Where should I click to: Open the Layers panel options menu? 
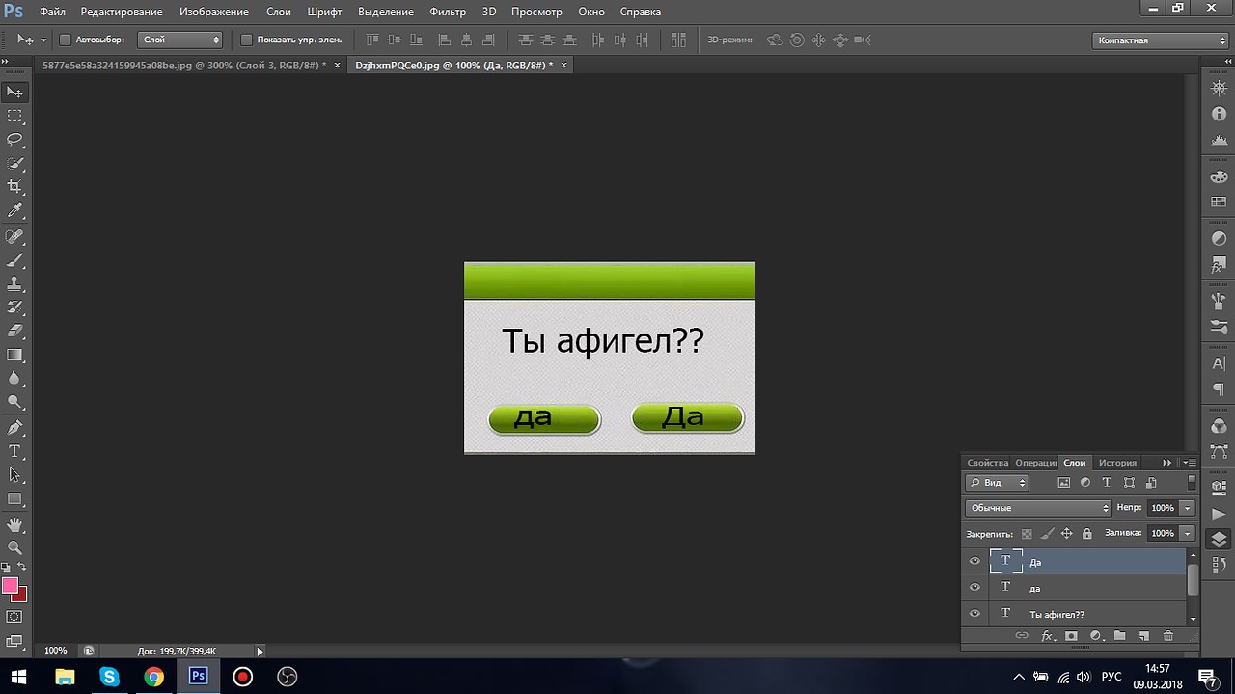[x=1190, y=463]
